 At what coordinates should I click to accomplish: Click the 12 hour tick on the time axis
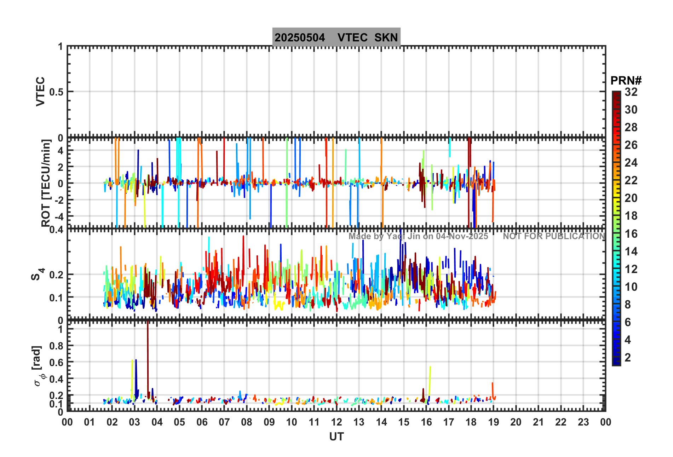tap(336, 422)
